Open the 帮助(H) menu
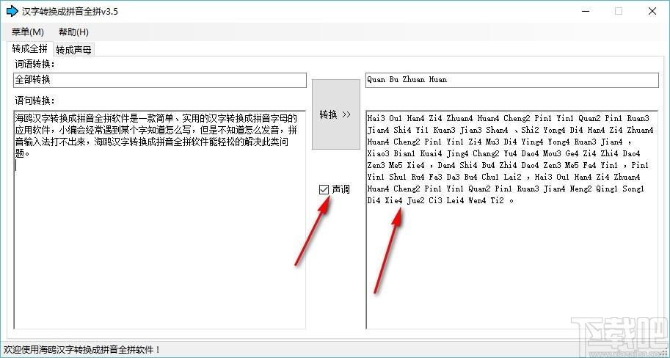 pyautogui.click(x=73, y=32)
